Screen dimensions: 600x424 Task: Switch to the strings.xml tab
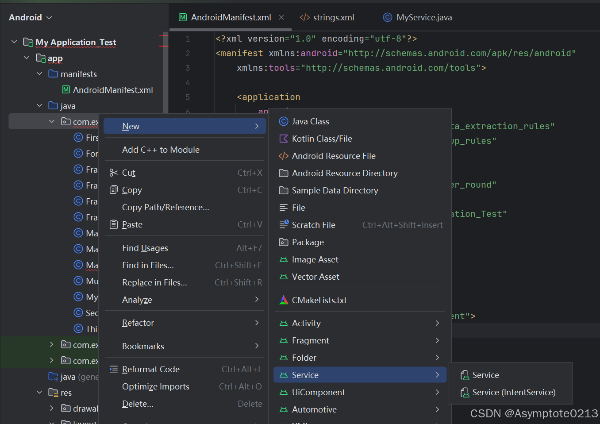(x=327, y=17)
